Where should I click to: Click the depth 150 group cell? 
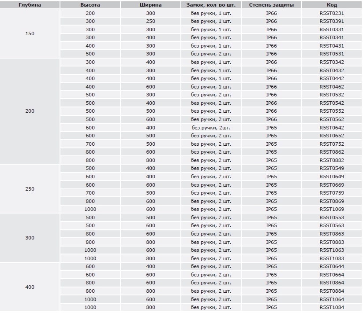click(30, 33)
